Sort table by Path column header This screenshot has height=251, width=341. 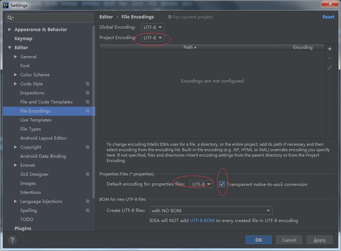190,47
